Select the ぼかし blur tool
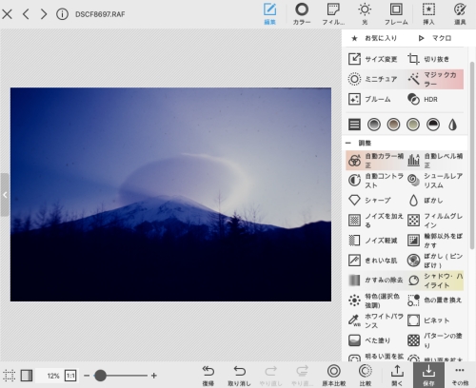This screenshot has width=476, height=388. coord(426,201)
